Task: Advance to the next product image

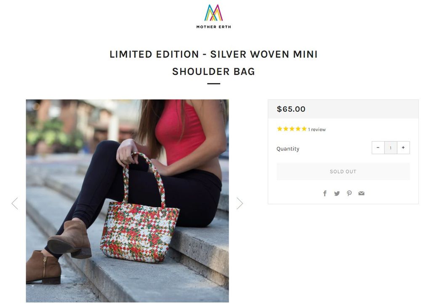Action: [240, 203]
